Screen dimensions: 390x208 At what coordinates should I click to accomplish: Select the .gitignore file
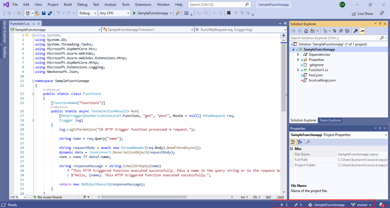tap(316, 65)
